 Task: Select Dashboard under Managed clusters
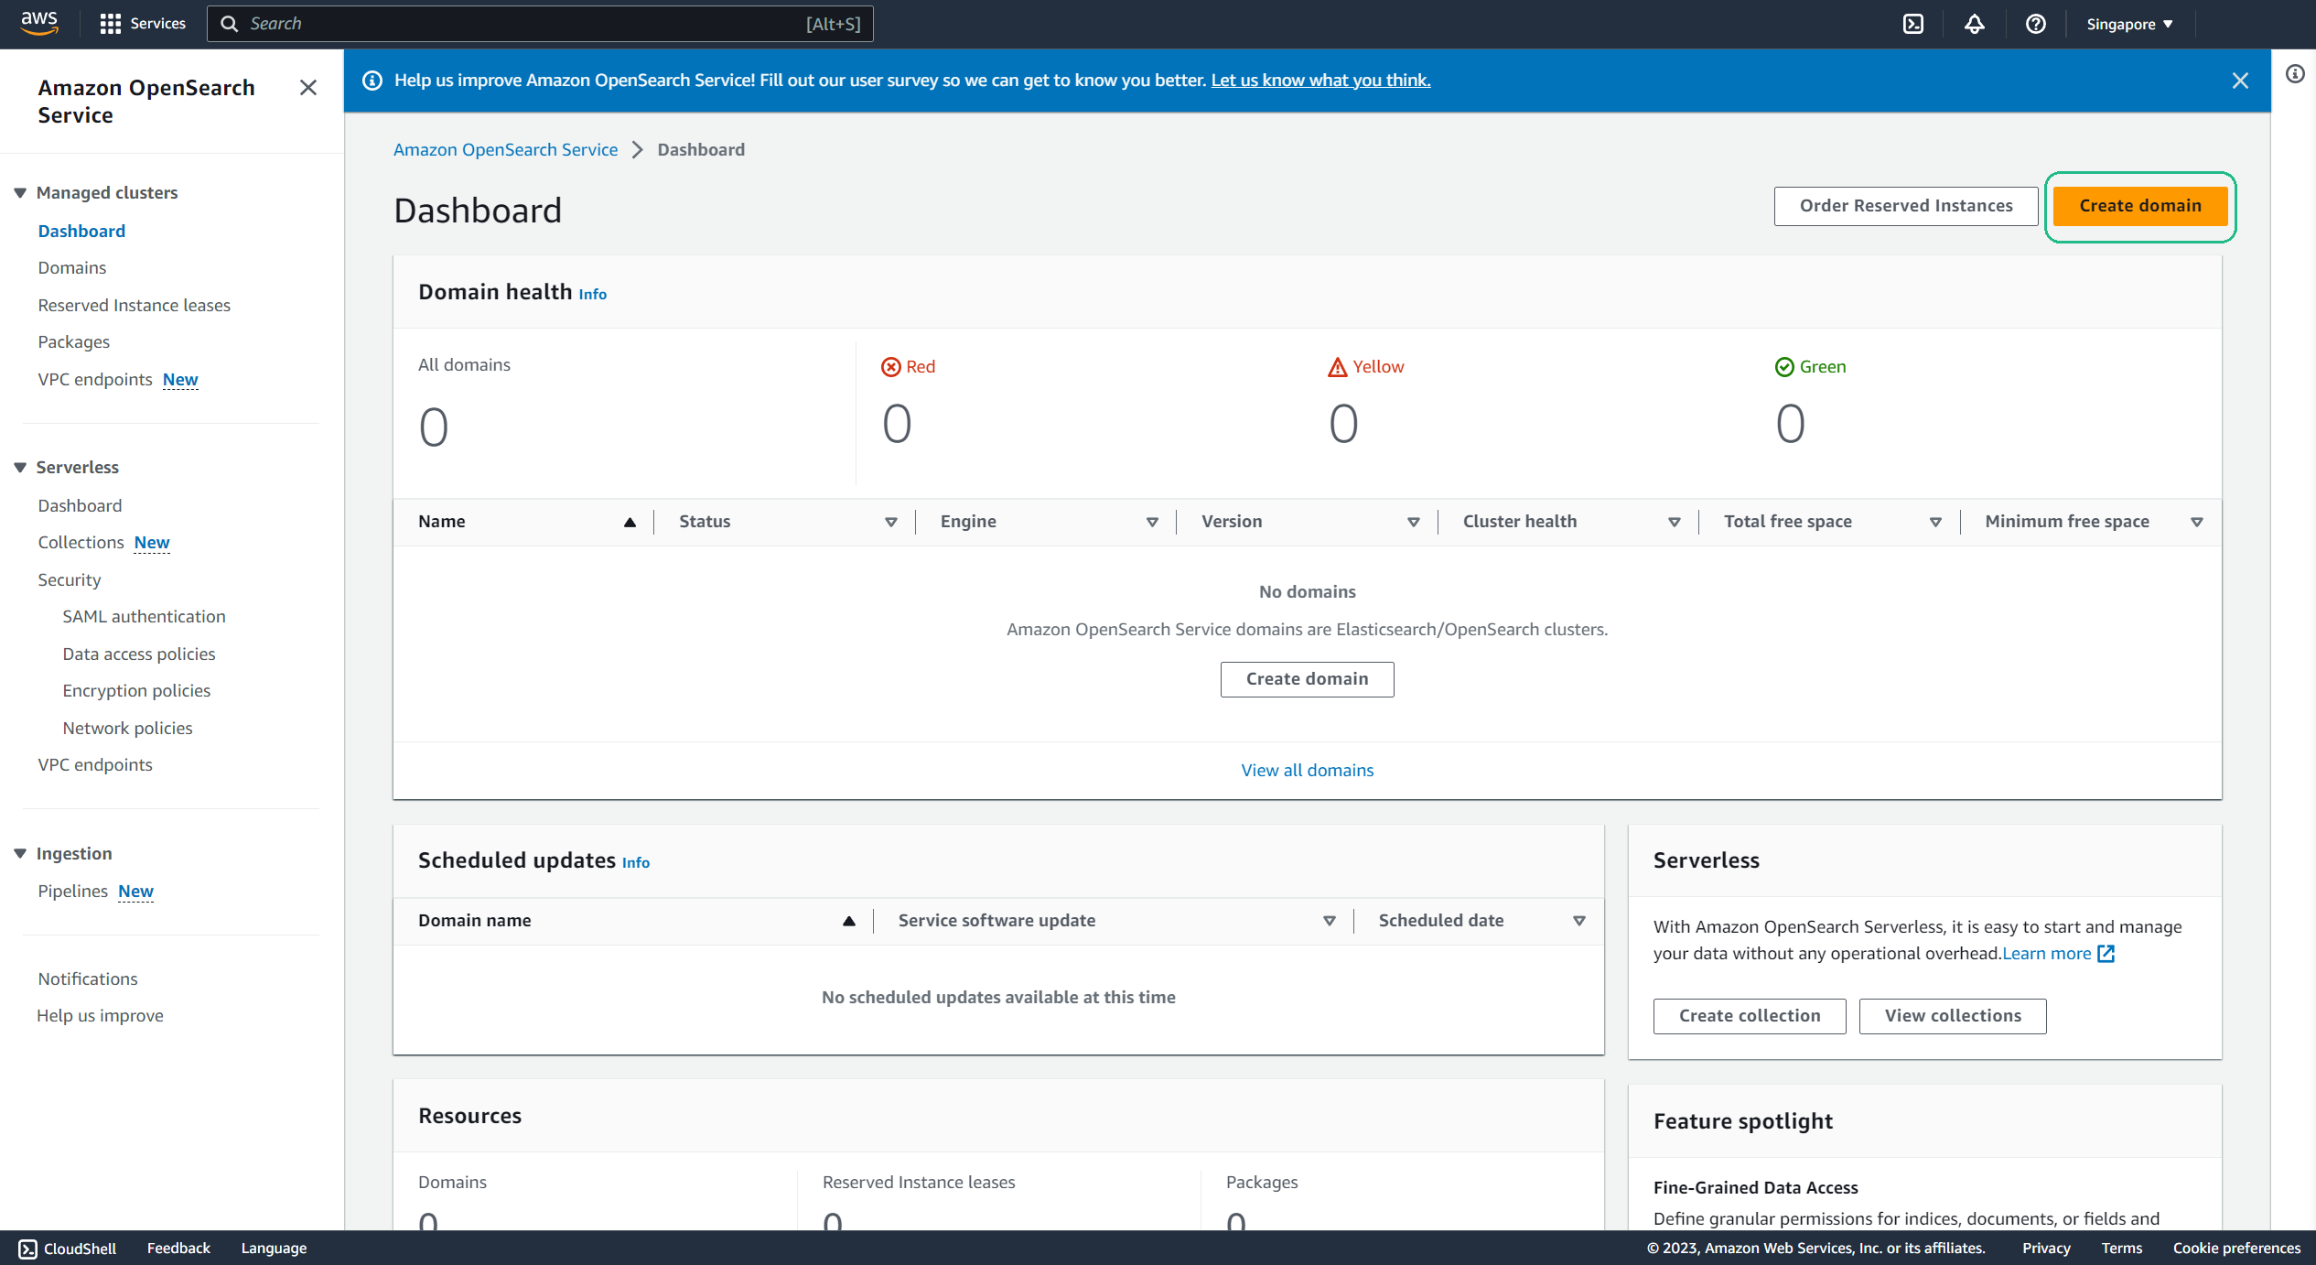tap(81, 232)
